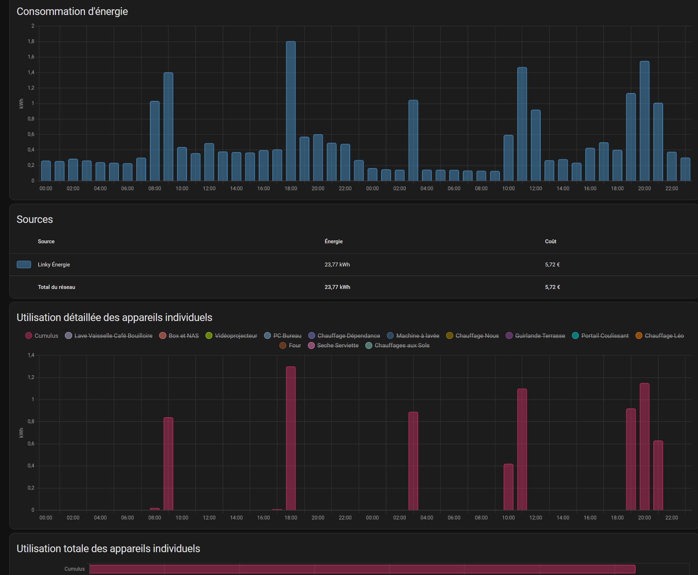Select the tallest 1,8 kWh consumption bar

[x=291, y=111]
